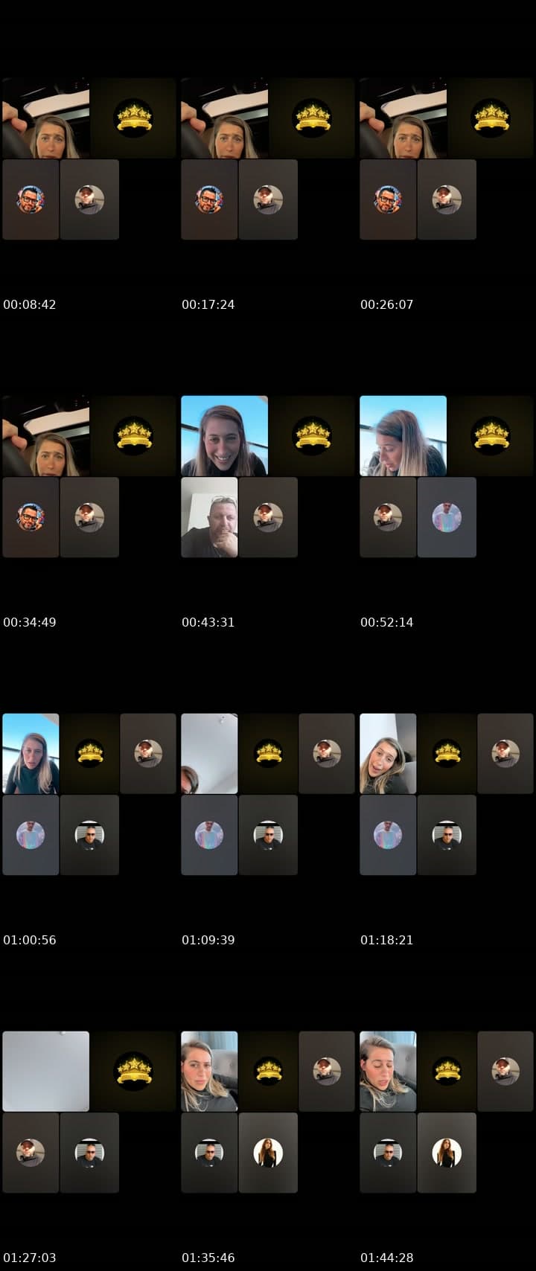Click the blank gray video tile in the 01:27:03 frame
This screenshot has height=1271, width=536.
[x=45, y=1072]
